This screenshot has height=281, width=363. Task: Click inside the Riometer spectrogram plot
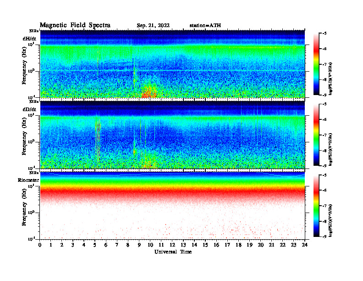pos(172,206)
